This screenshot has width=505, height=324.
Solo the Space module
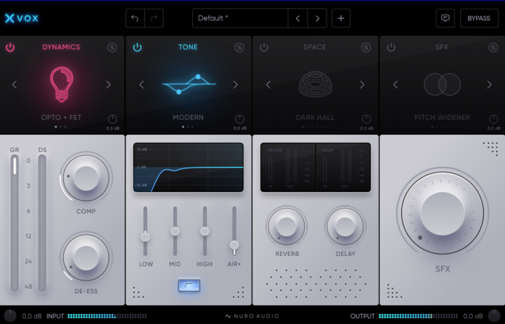(x=366, y=48)
